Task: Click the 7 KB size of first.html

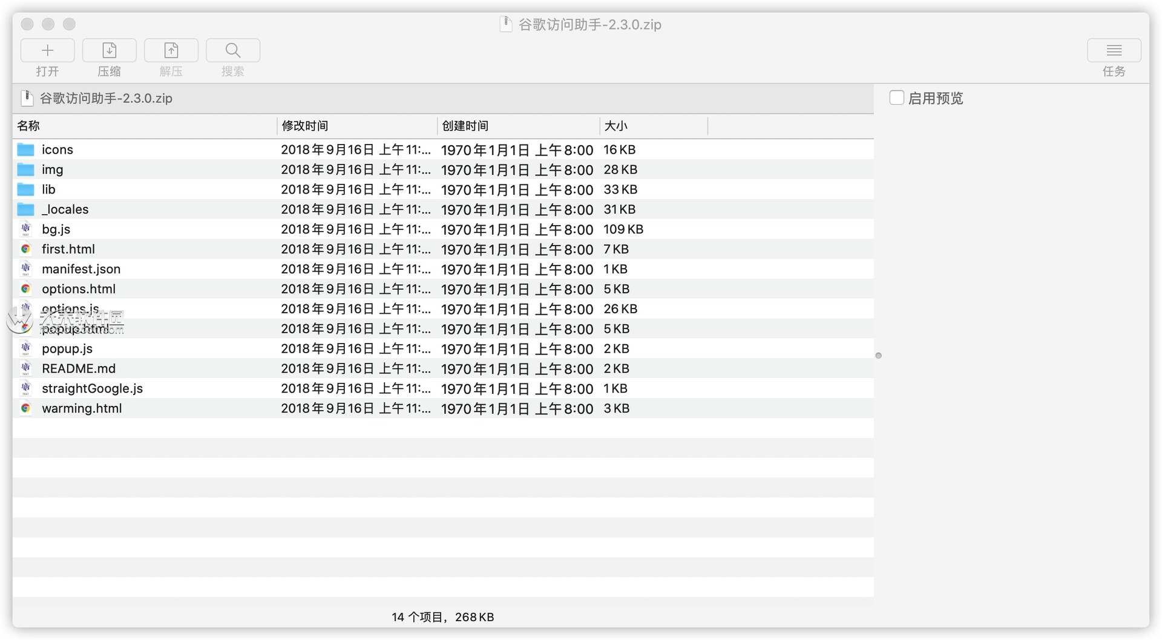Action: click(x=616, y=249)
